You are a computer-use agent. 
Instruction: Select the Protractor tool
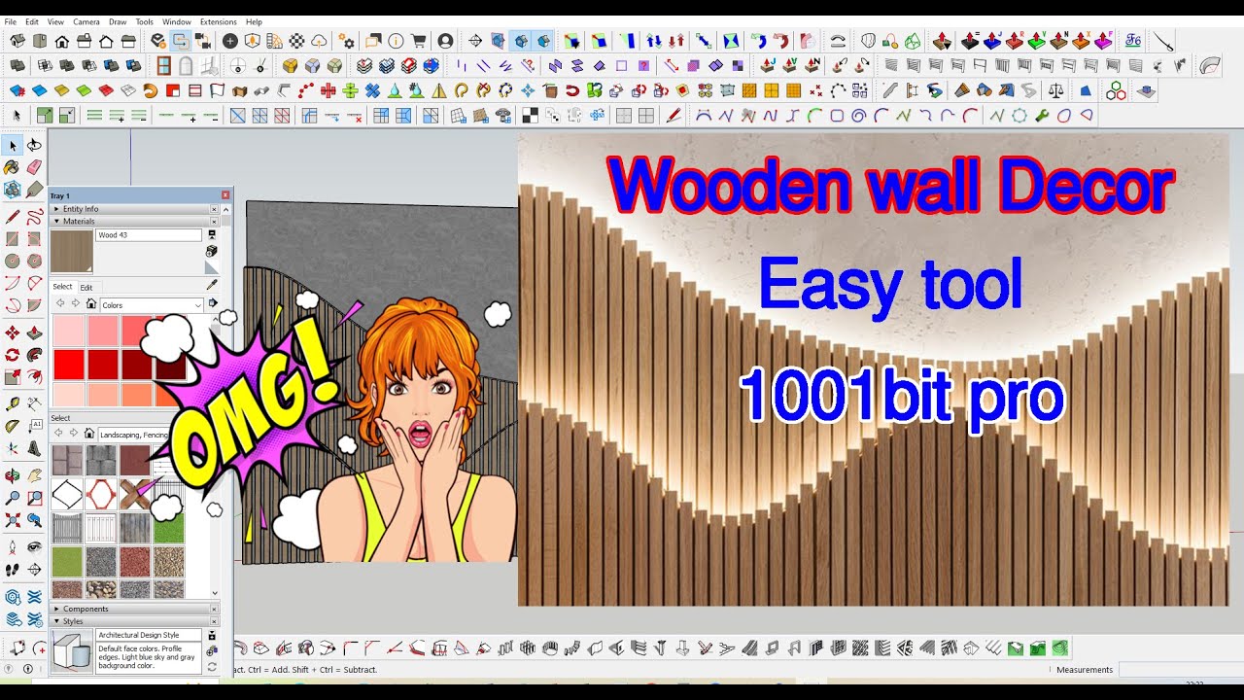coord(13,426)
